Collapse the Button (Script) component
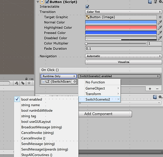The height and width of the screenshot is (157, 163). tap(38, 2)
